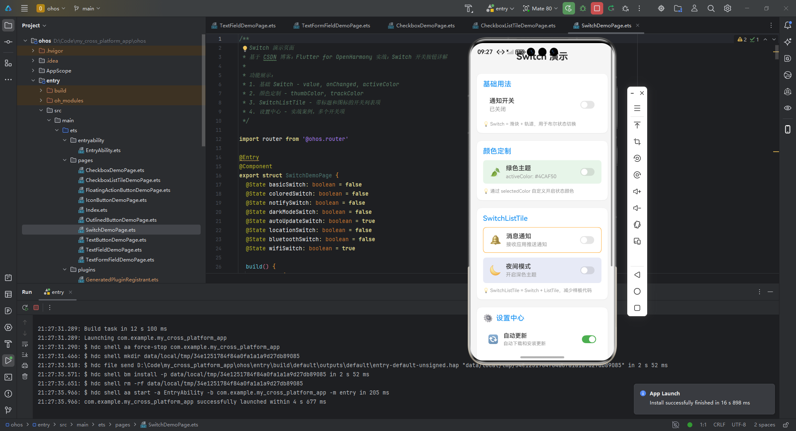
Task: Start debugging with the bug icon
Action: [x=583, y=8]
